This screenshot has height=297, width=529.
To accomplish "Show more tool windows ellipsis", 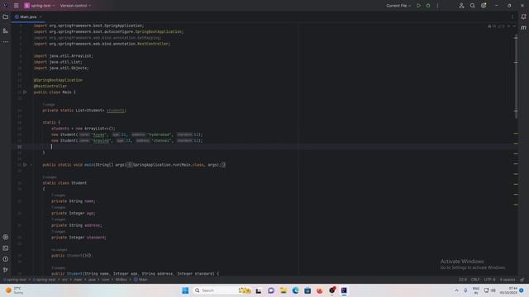I will pyautogui.click(x=6, y=42).
